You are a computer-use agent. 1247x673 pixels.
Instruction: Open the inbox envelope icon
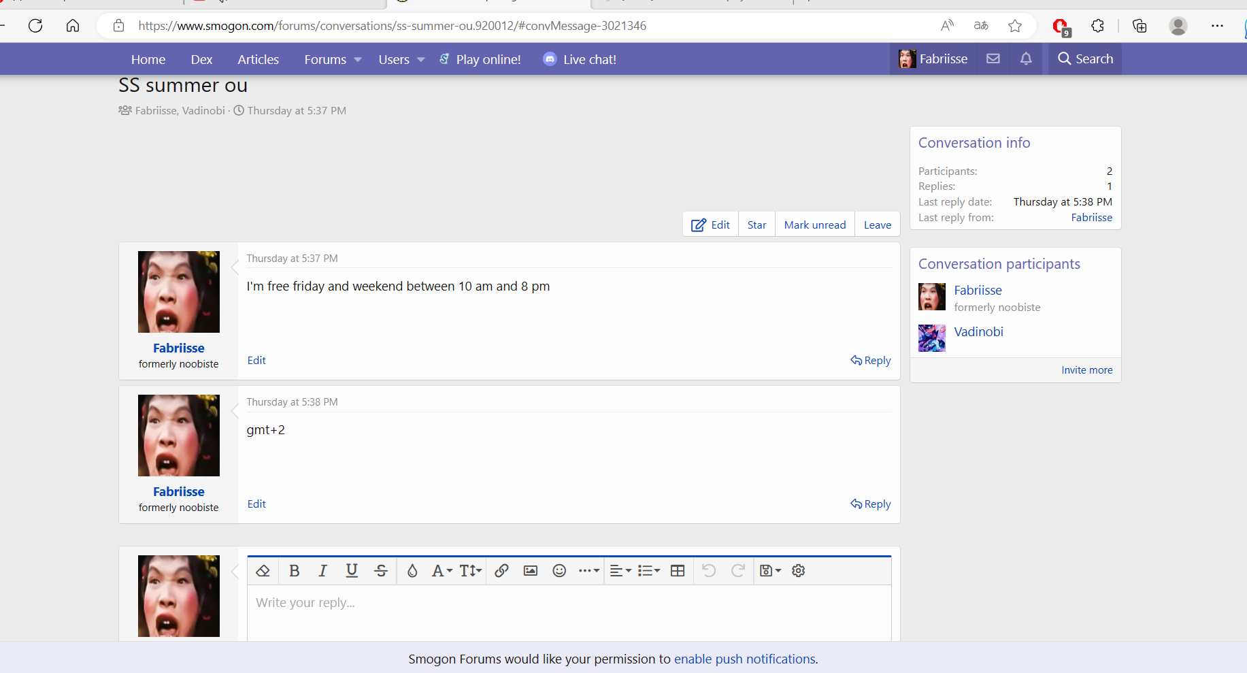(993, 59)
